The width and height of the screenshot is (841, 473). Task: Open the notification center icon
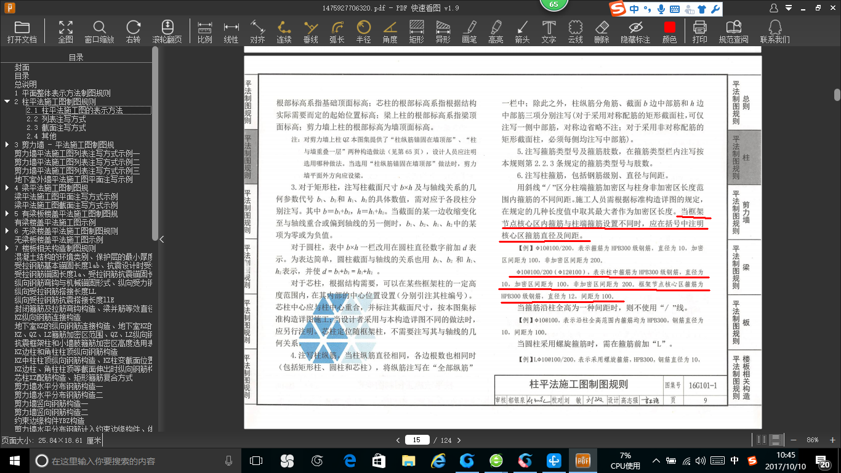(x=824, y=461)
